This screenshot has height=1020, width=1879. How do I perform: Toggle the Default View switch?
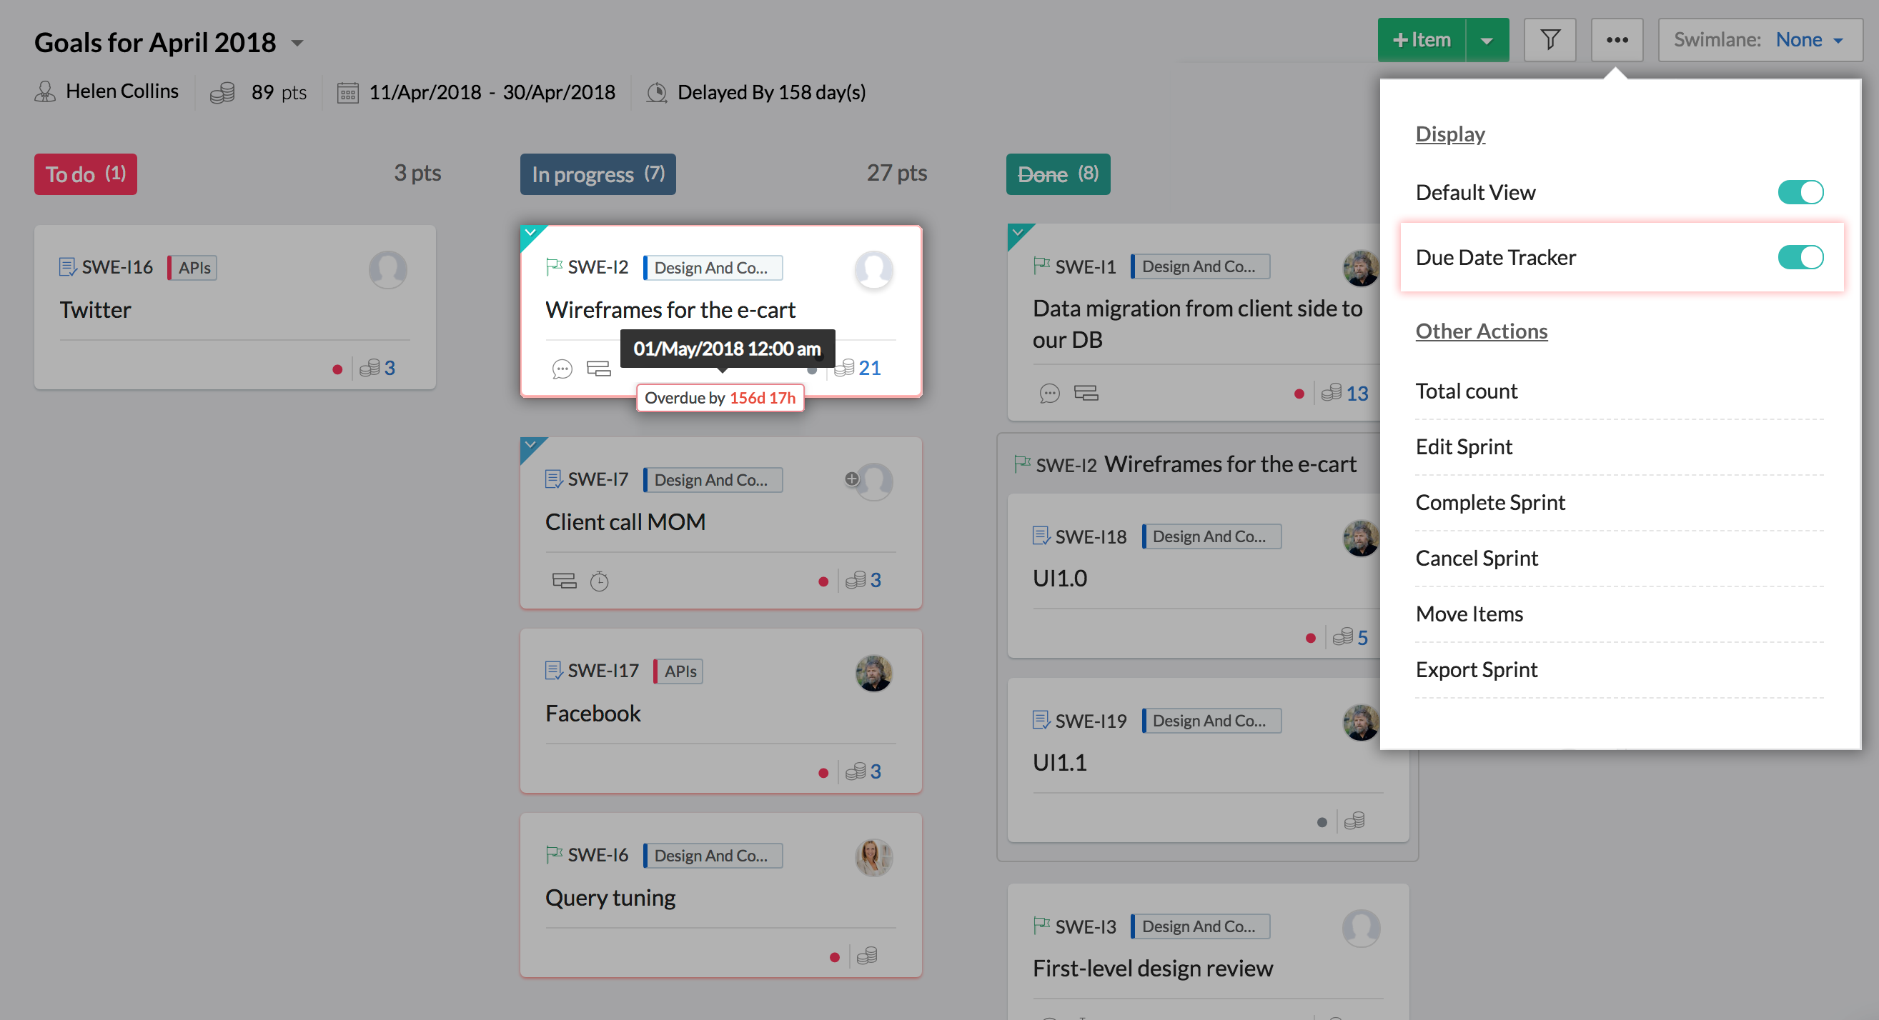[1800, 192]
